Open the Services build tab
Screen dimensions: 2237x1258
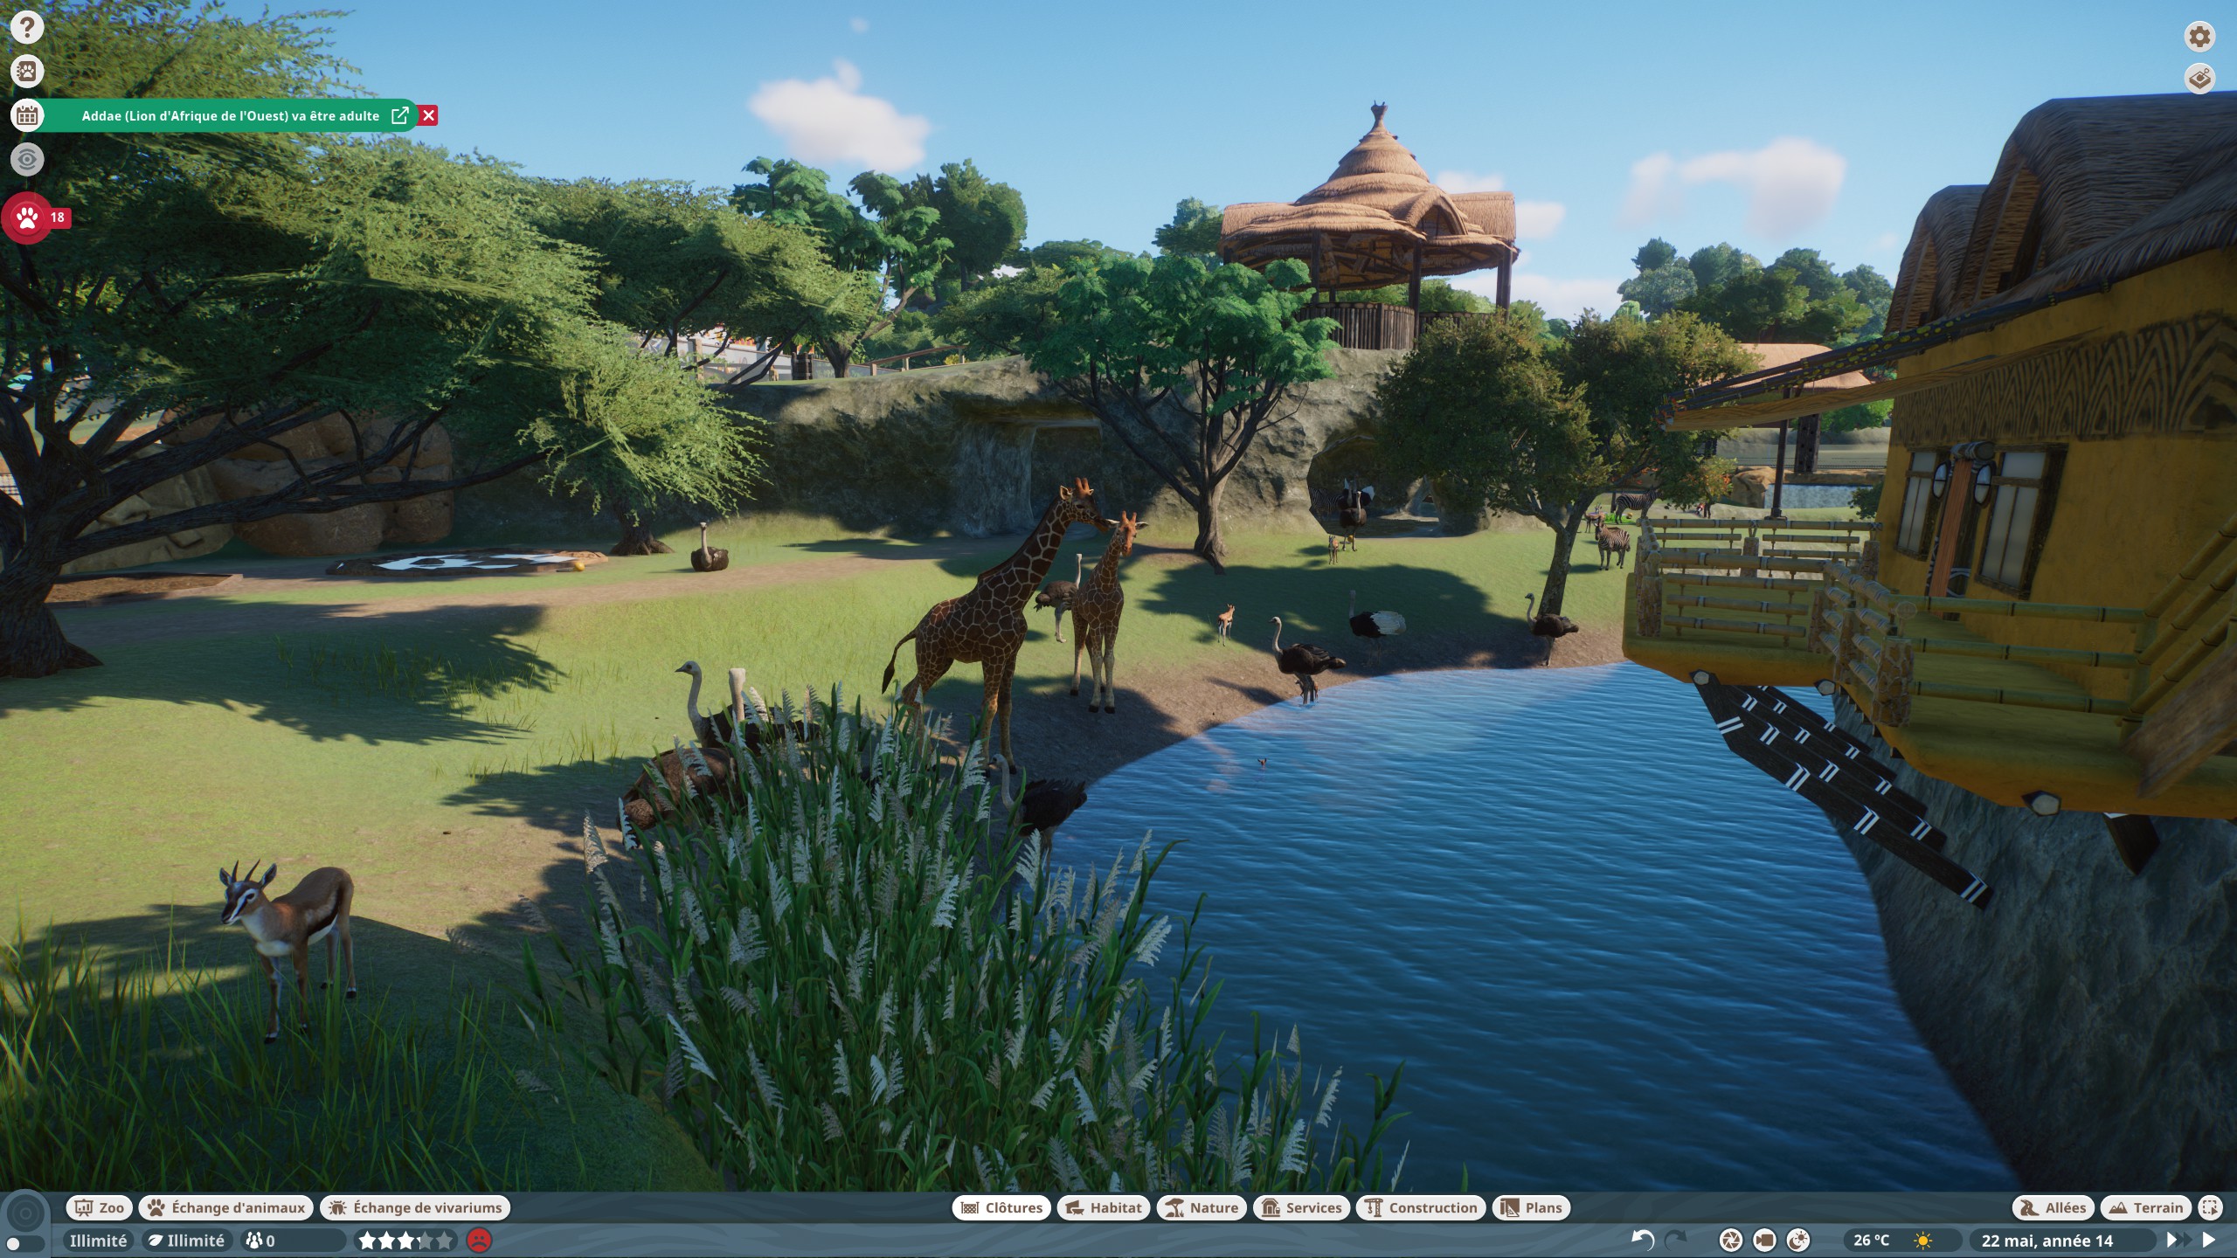coord(1301,1207)
